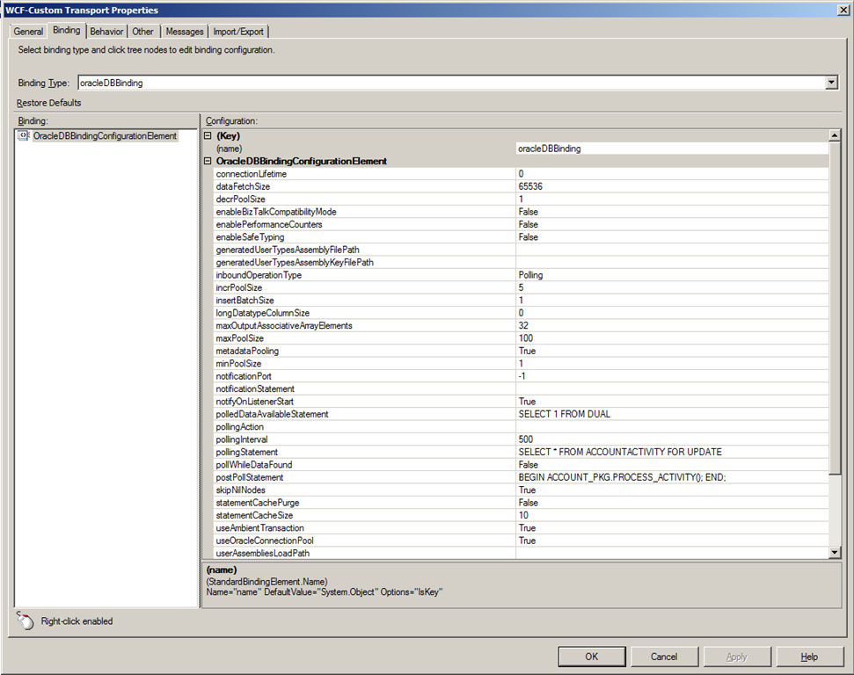Click the right-click enabled mouse icon
The width and height of the screenshot is (854, 675).
[25, 621]
